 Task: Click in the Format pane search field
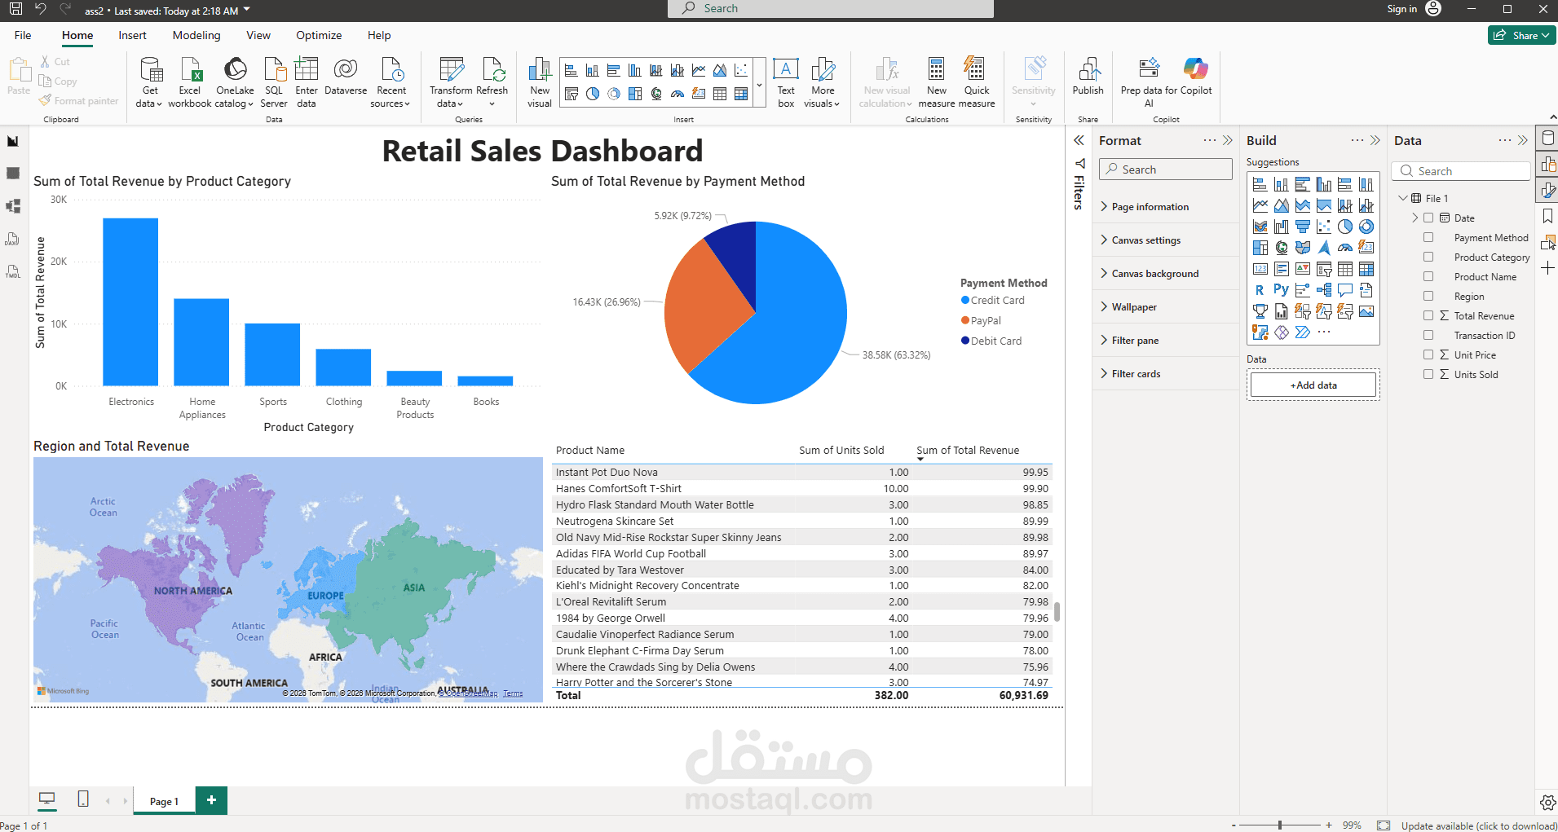[1166, 169]
